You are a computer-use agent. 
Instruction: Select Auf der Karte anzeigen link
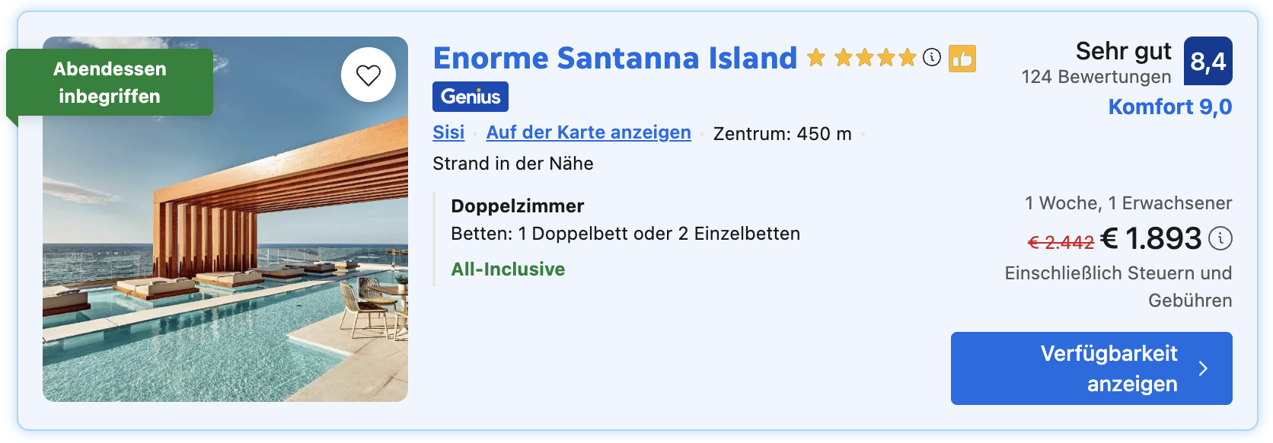(x=589, y=132)
